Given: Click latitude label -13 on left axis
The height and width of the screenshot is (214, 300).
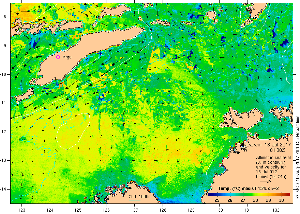Looking at the screenshot, I should (3, 160).
